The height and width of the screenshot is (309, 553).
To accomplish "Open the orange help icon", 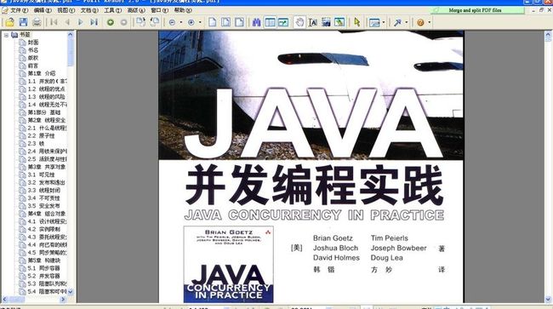I will click(x=420, y=22).
